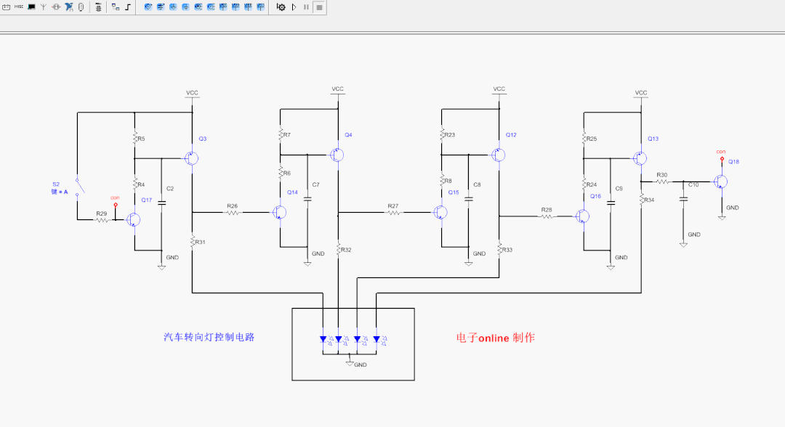Click resistor R26 on the schematic

point(233,212)
